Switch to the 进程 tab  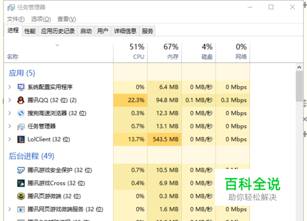tap(13, 31)
